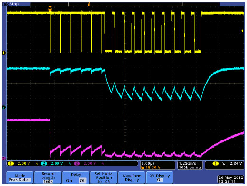Click the trigger level arrow at right edge

242,31
